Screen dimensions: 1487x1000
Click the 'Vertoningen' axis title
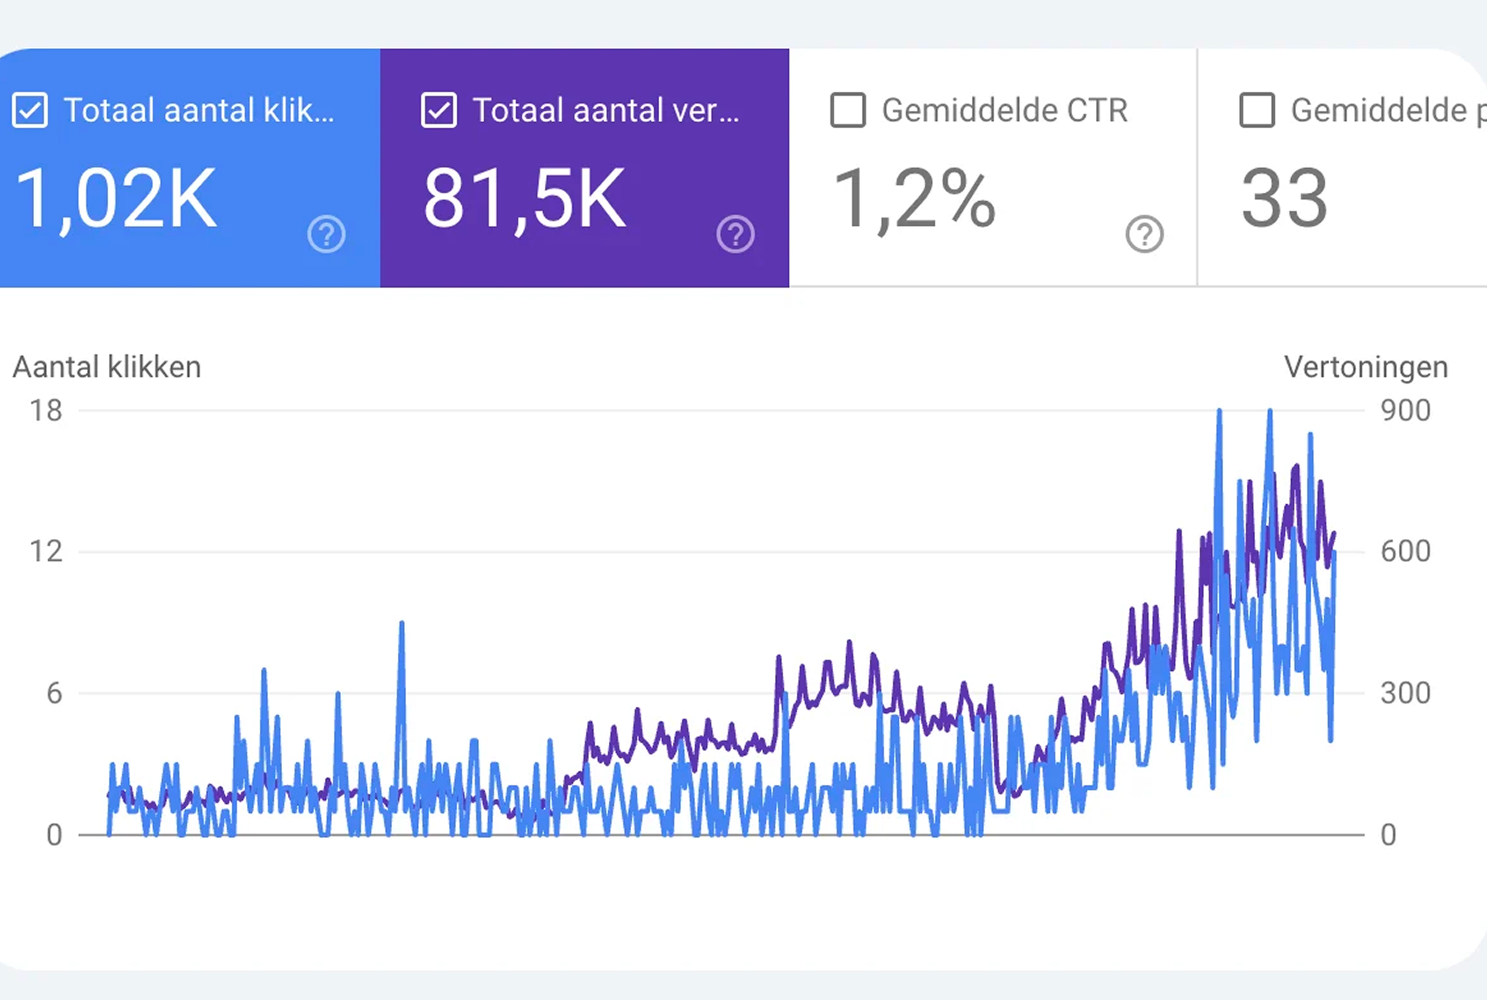pos(1366,367)
